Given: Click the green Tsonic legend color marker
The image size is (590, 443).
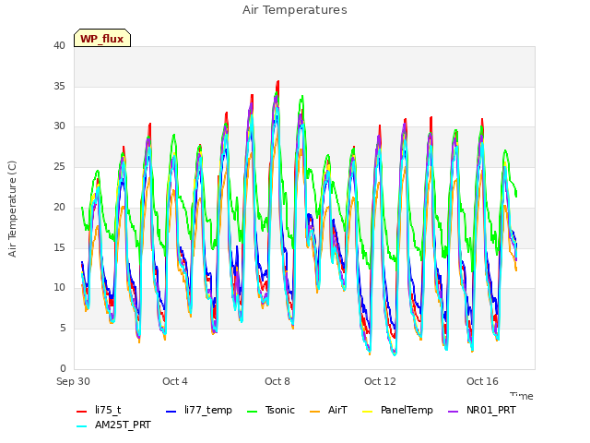Looking at the screenshot, I should (252, 412).
